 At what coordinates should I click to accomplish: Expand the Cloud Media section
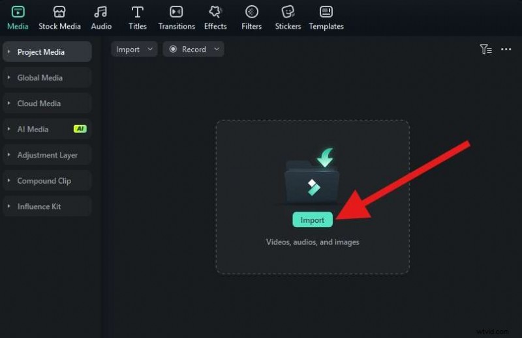[x=38, y=104]
